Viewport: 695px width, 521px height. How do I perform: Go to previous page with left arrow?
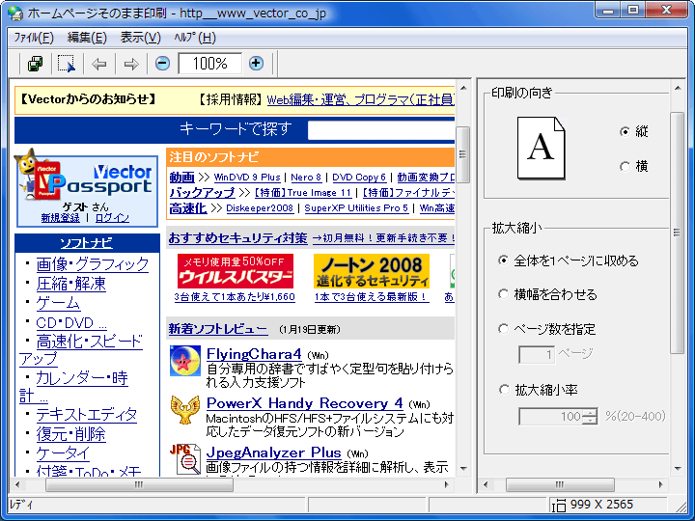pos(98,64)
